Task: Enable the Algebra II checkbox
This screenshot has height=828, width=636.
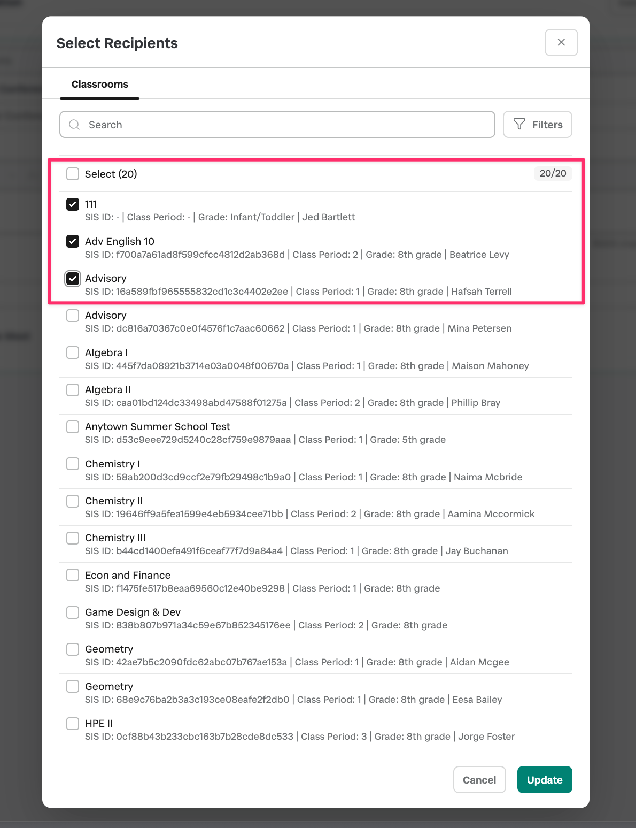Action: point(73,390)
